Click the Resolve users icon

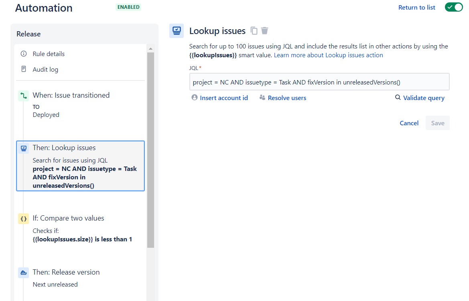click(x=263, y=97)
